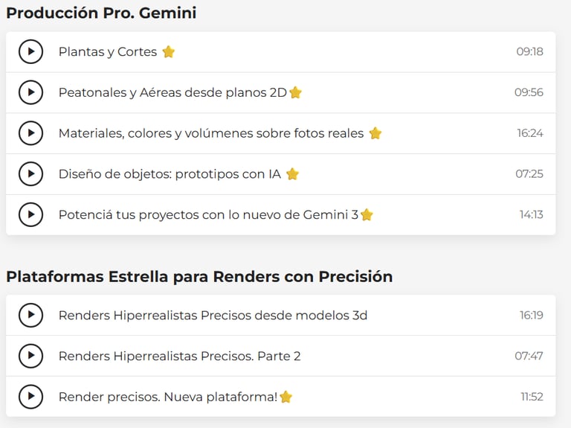Click star after Gemini 3 lesson title
571x428 pixels.
click(367, 214)
